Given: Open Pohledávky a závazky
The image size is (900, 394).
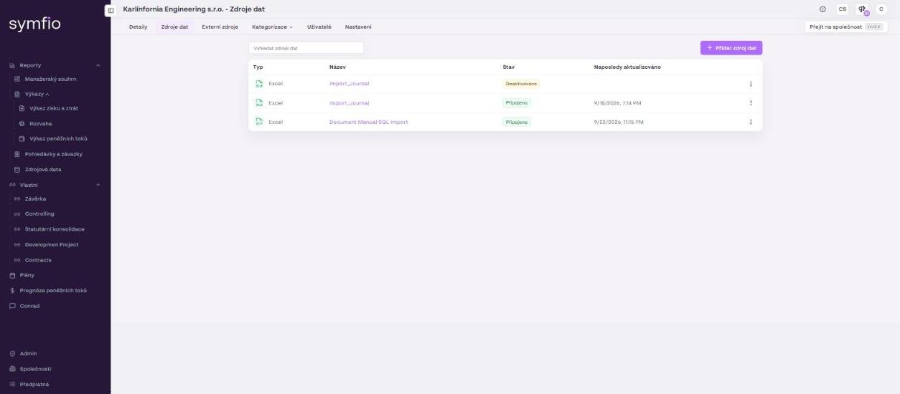Looking at the screenshot, I should (53, 154).
